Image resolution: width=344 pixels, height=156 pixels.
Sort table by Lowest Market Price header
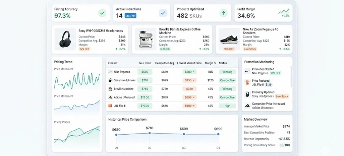(189, 63)
